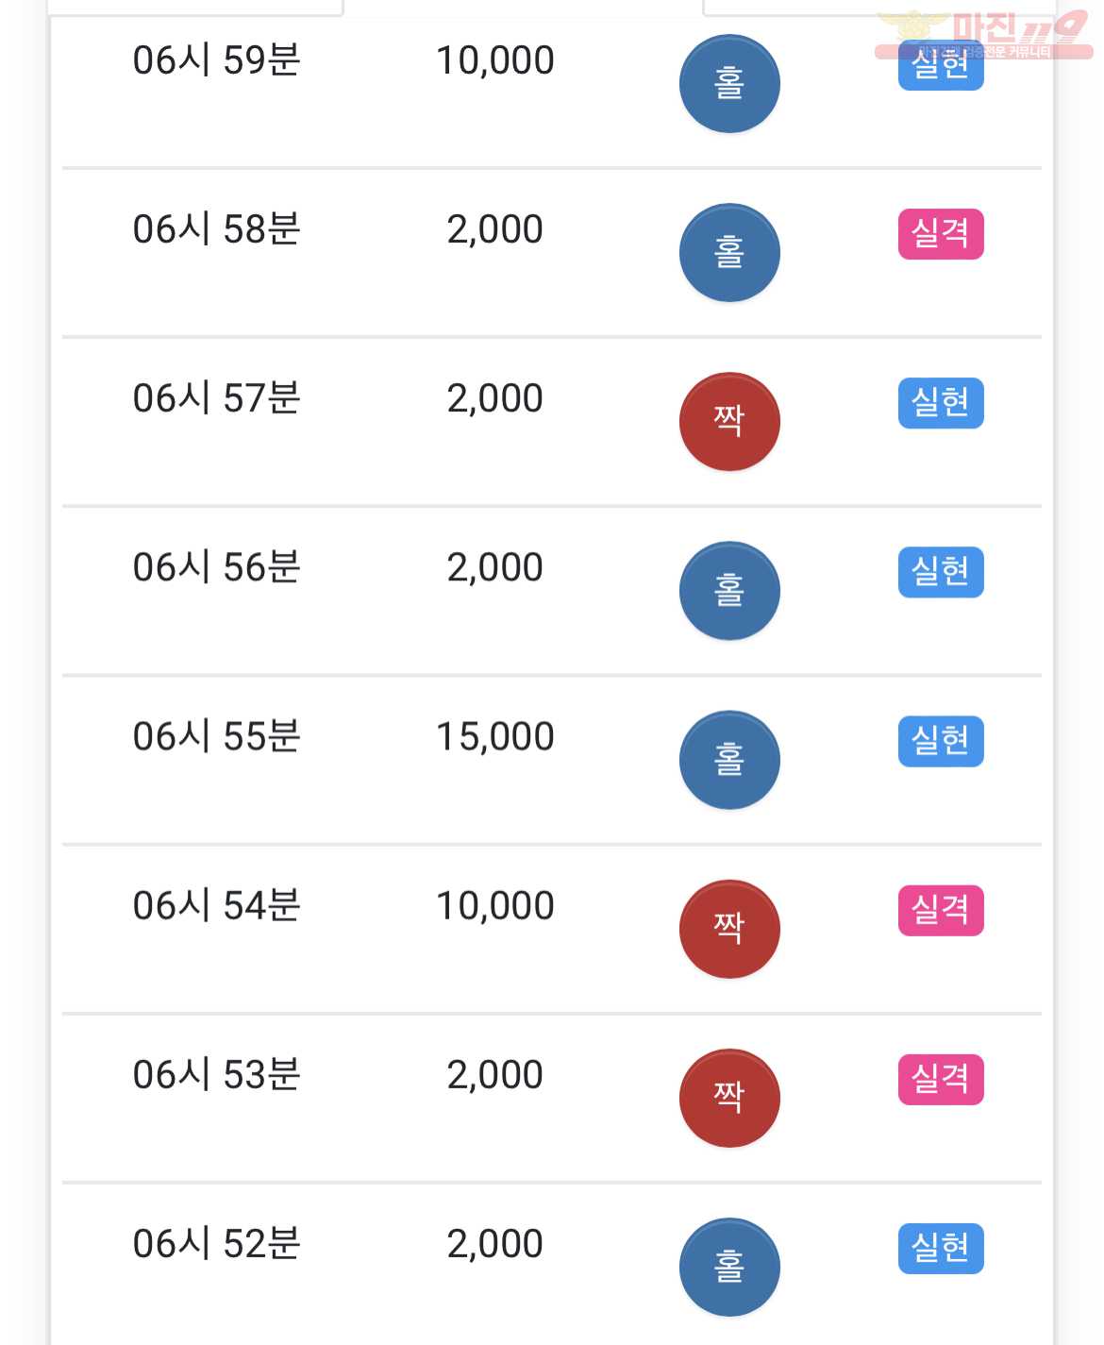Click the pink 실격 badge in the 06시 54분 row
Image resolution: width=1104 pixels, height=1345 pixels.
(941, 910)
